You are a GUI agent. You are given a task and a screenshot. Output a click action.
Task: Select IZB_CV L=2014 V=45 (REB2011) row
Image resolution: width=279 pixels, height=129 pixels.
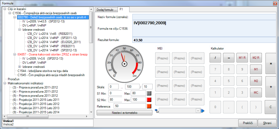coord(50,34)
